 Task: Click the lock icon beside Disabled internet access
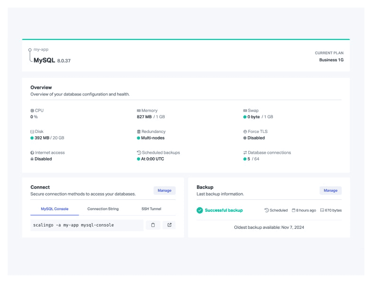pyautogui.click(x=32, y=159)
